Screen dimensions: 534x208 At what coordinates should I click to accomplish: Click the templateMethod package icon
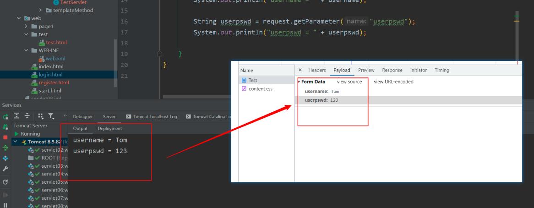click(x=49, y=10)
